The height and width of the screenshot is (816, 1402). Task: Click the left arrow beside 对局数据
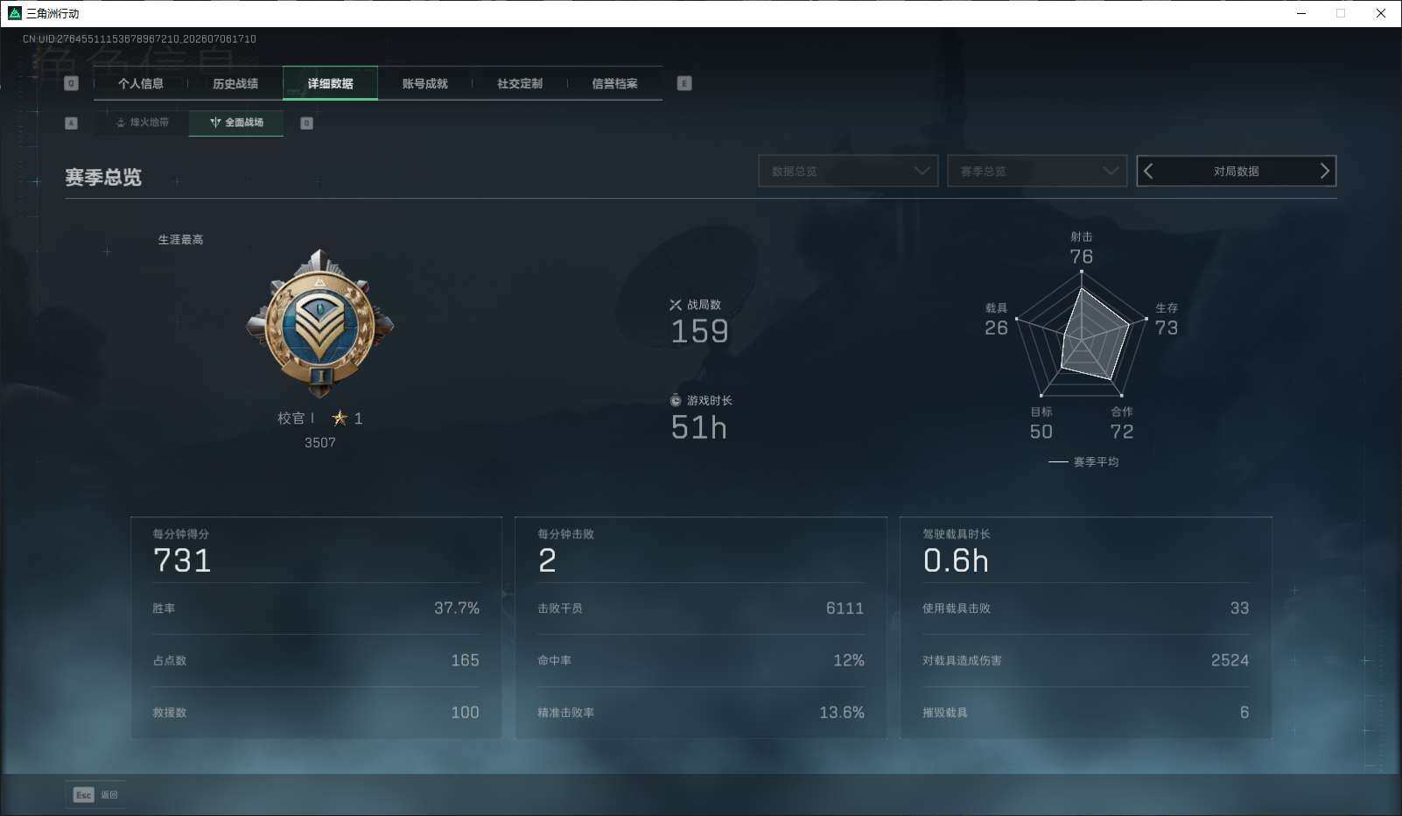click(1149, 171)
